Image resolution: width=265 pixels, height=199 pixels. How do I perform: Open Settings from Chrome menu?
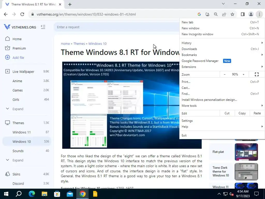click(x=222, y=121)
